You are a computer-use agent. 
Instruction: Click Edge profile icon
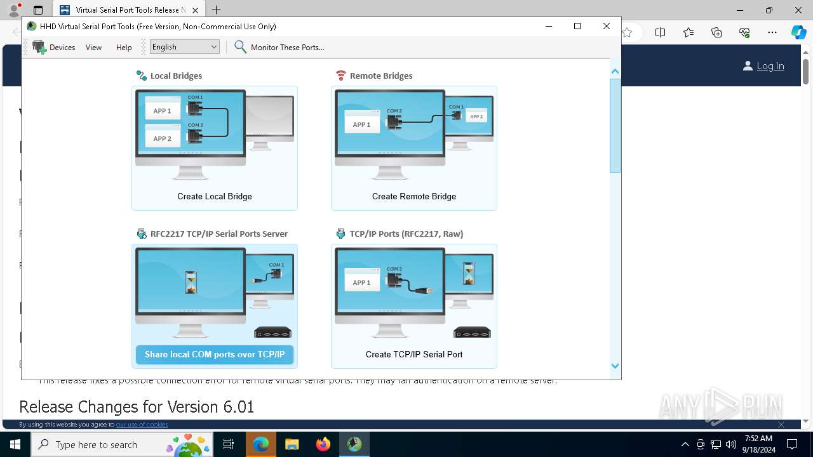coord(13,10)
